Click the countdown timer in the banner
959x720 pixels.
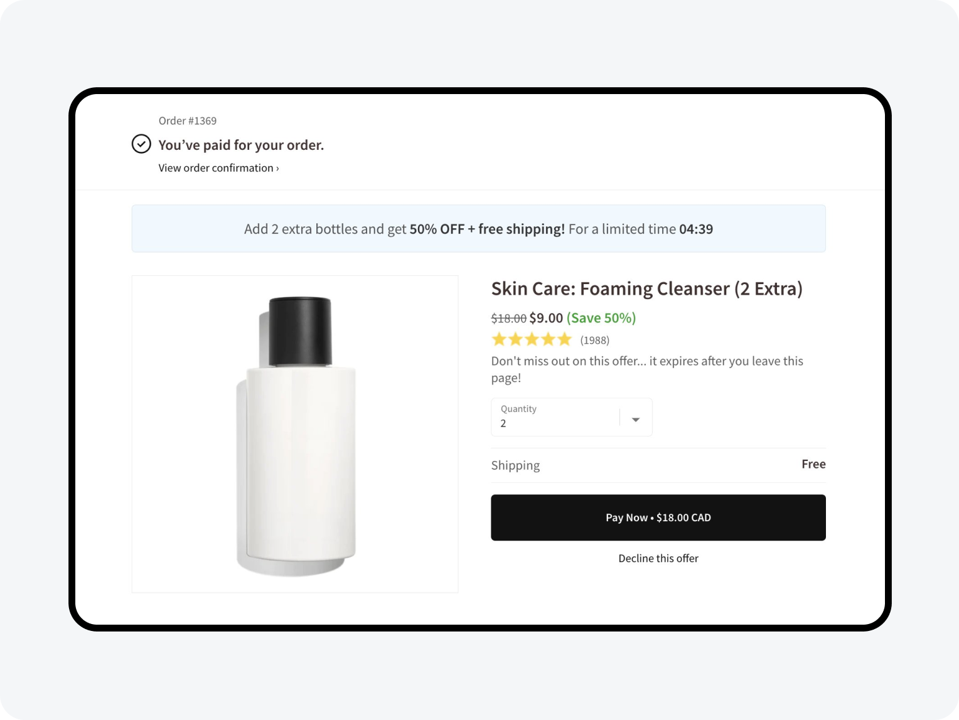[x=696, y=230]
